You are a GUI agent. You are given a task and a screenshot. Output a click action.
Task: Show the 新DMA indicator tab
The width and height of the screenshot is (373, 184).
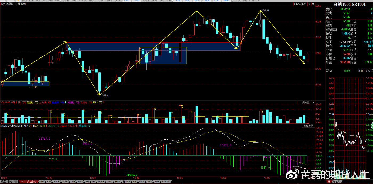click(127, 182)
